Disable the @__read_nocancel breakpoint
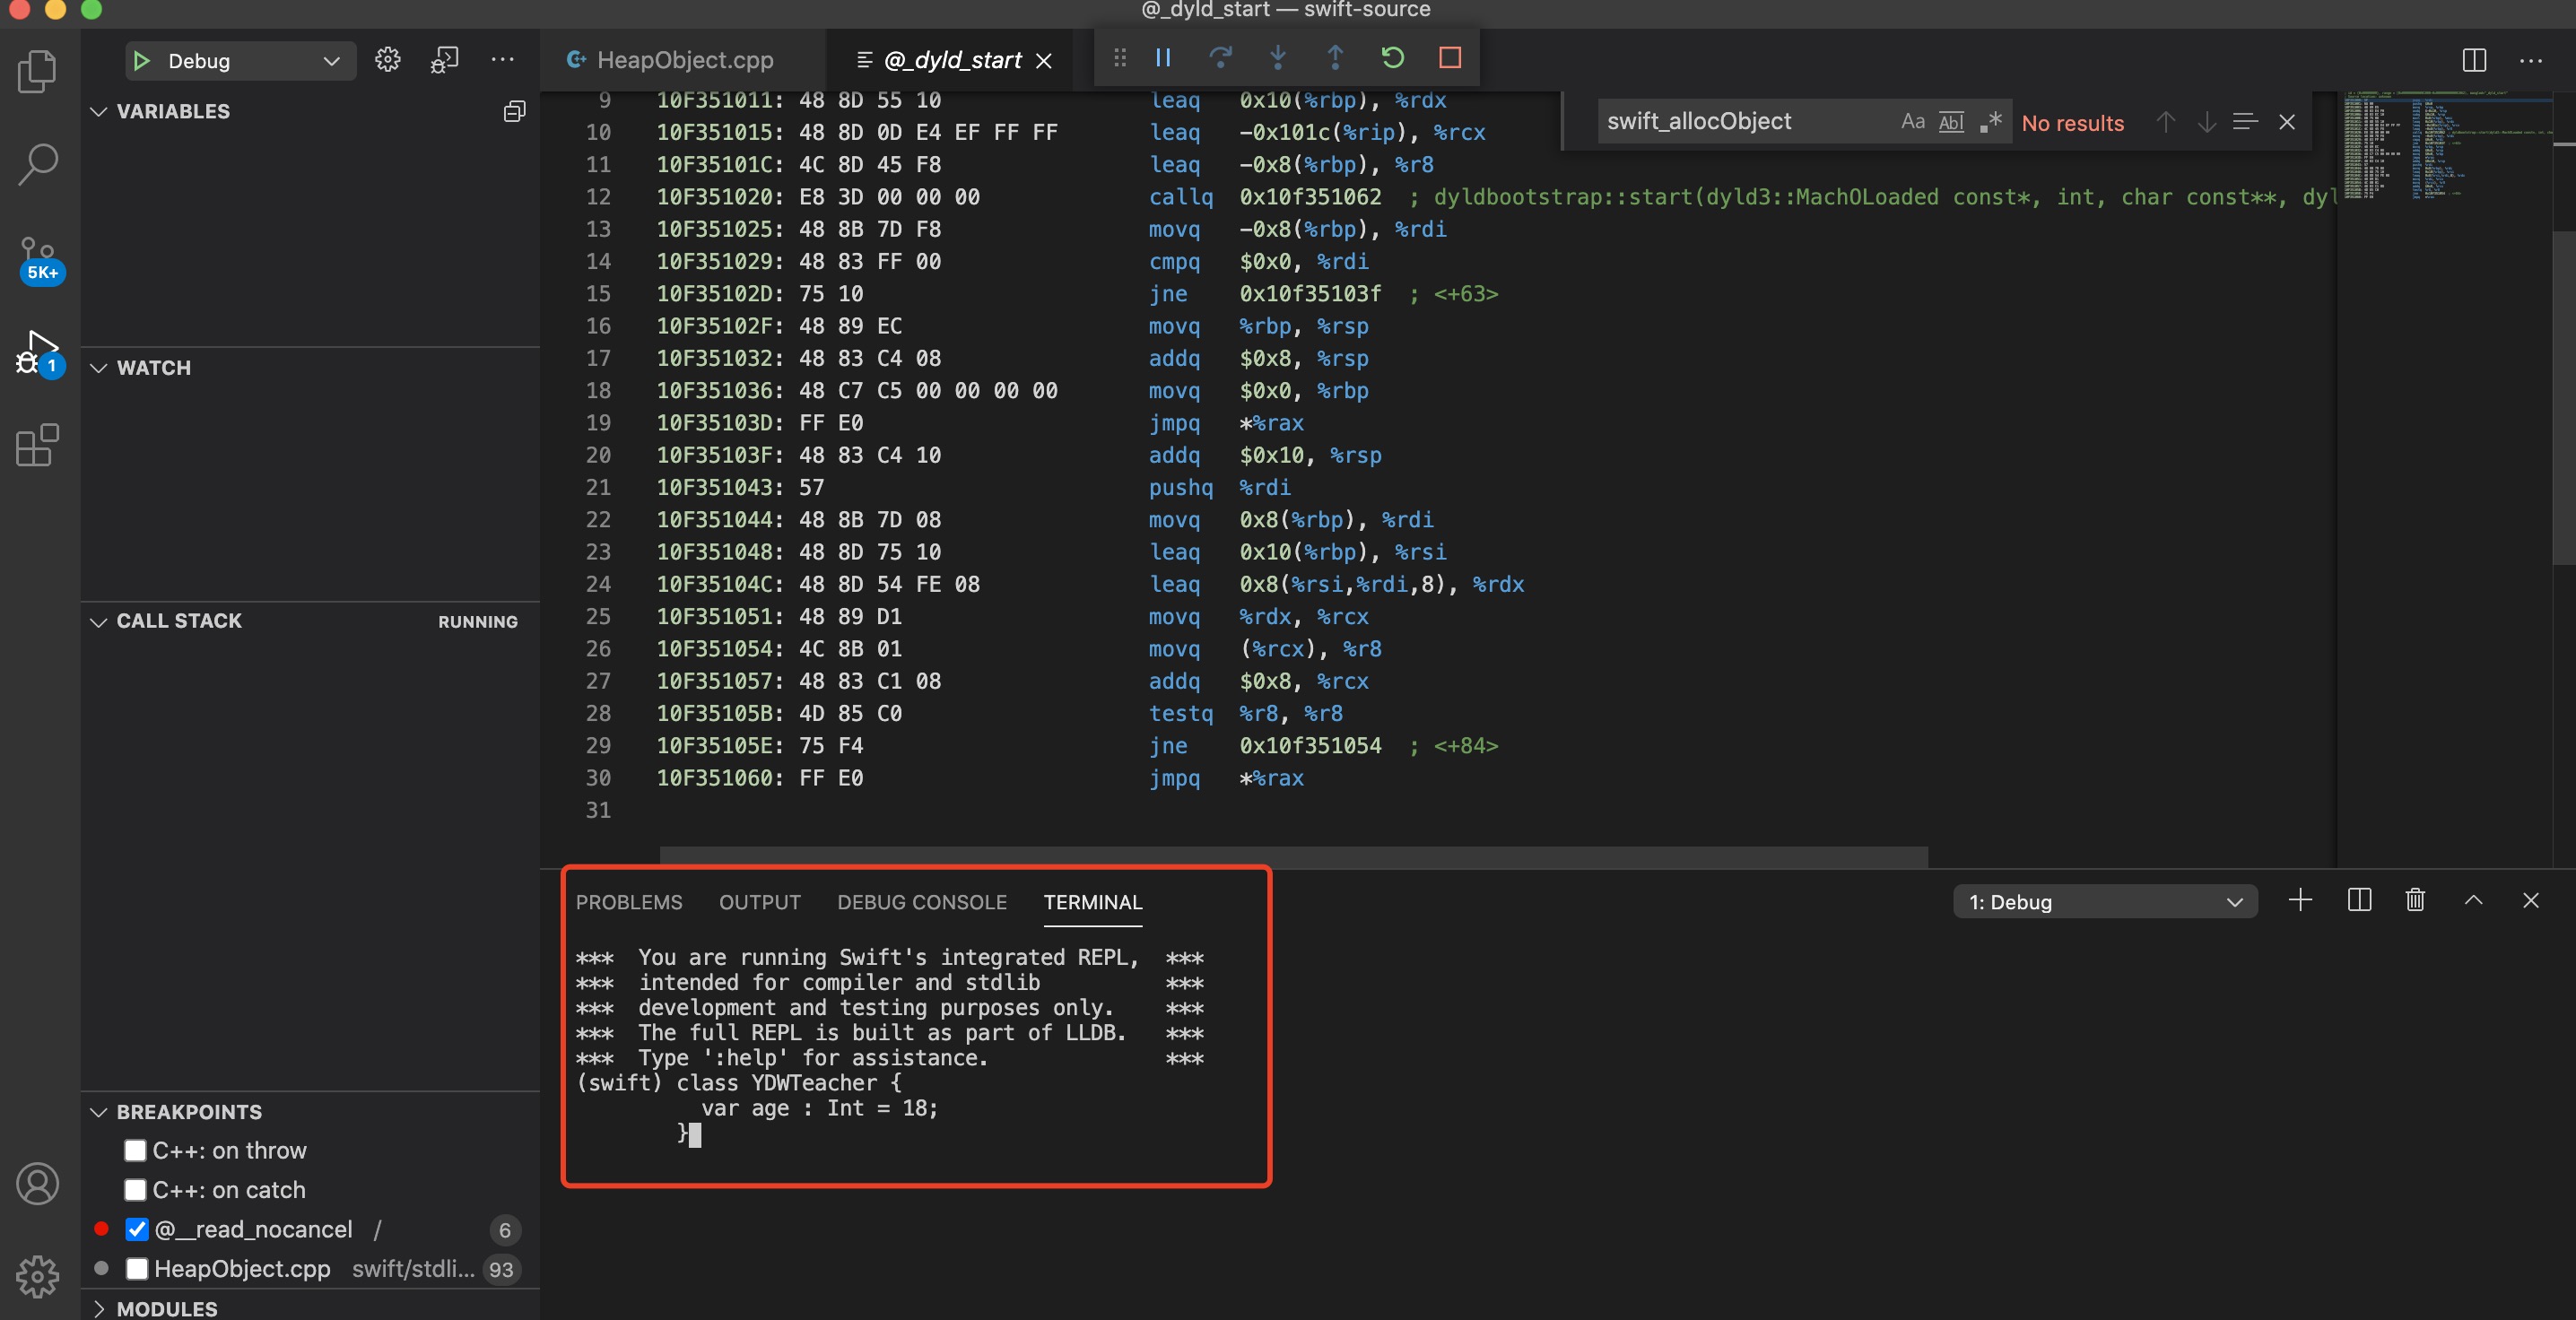 (137, 1229)
